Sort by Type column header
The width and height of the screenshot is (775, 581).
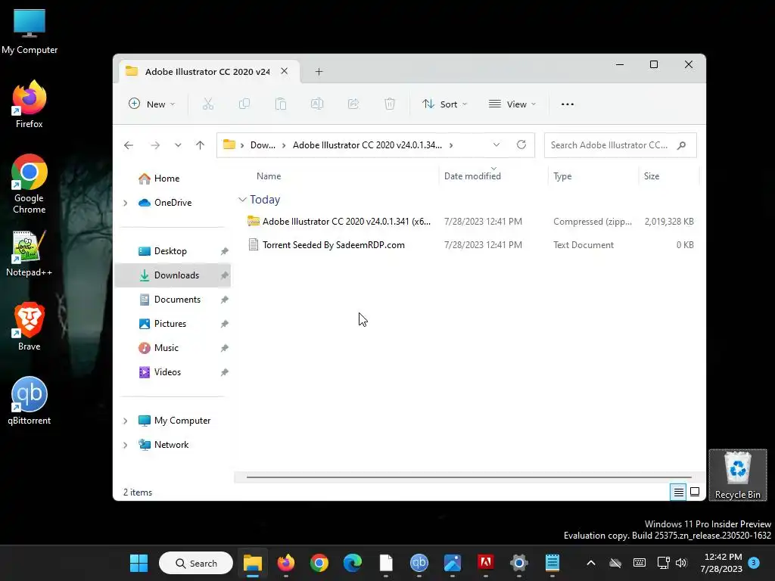click(562, 176)
